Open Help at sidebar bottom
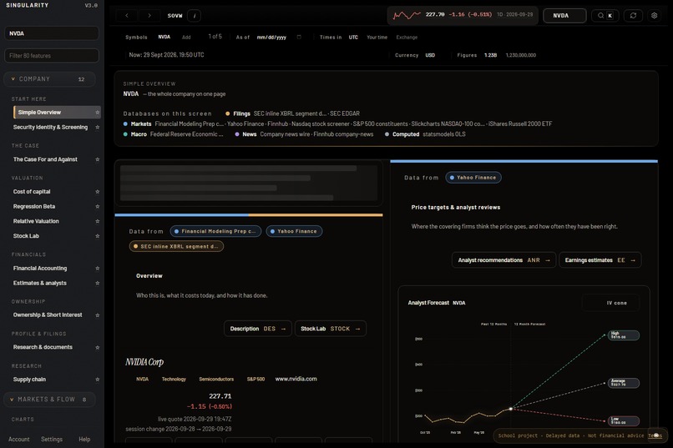 (84, 440)
